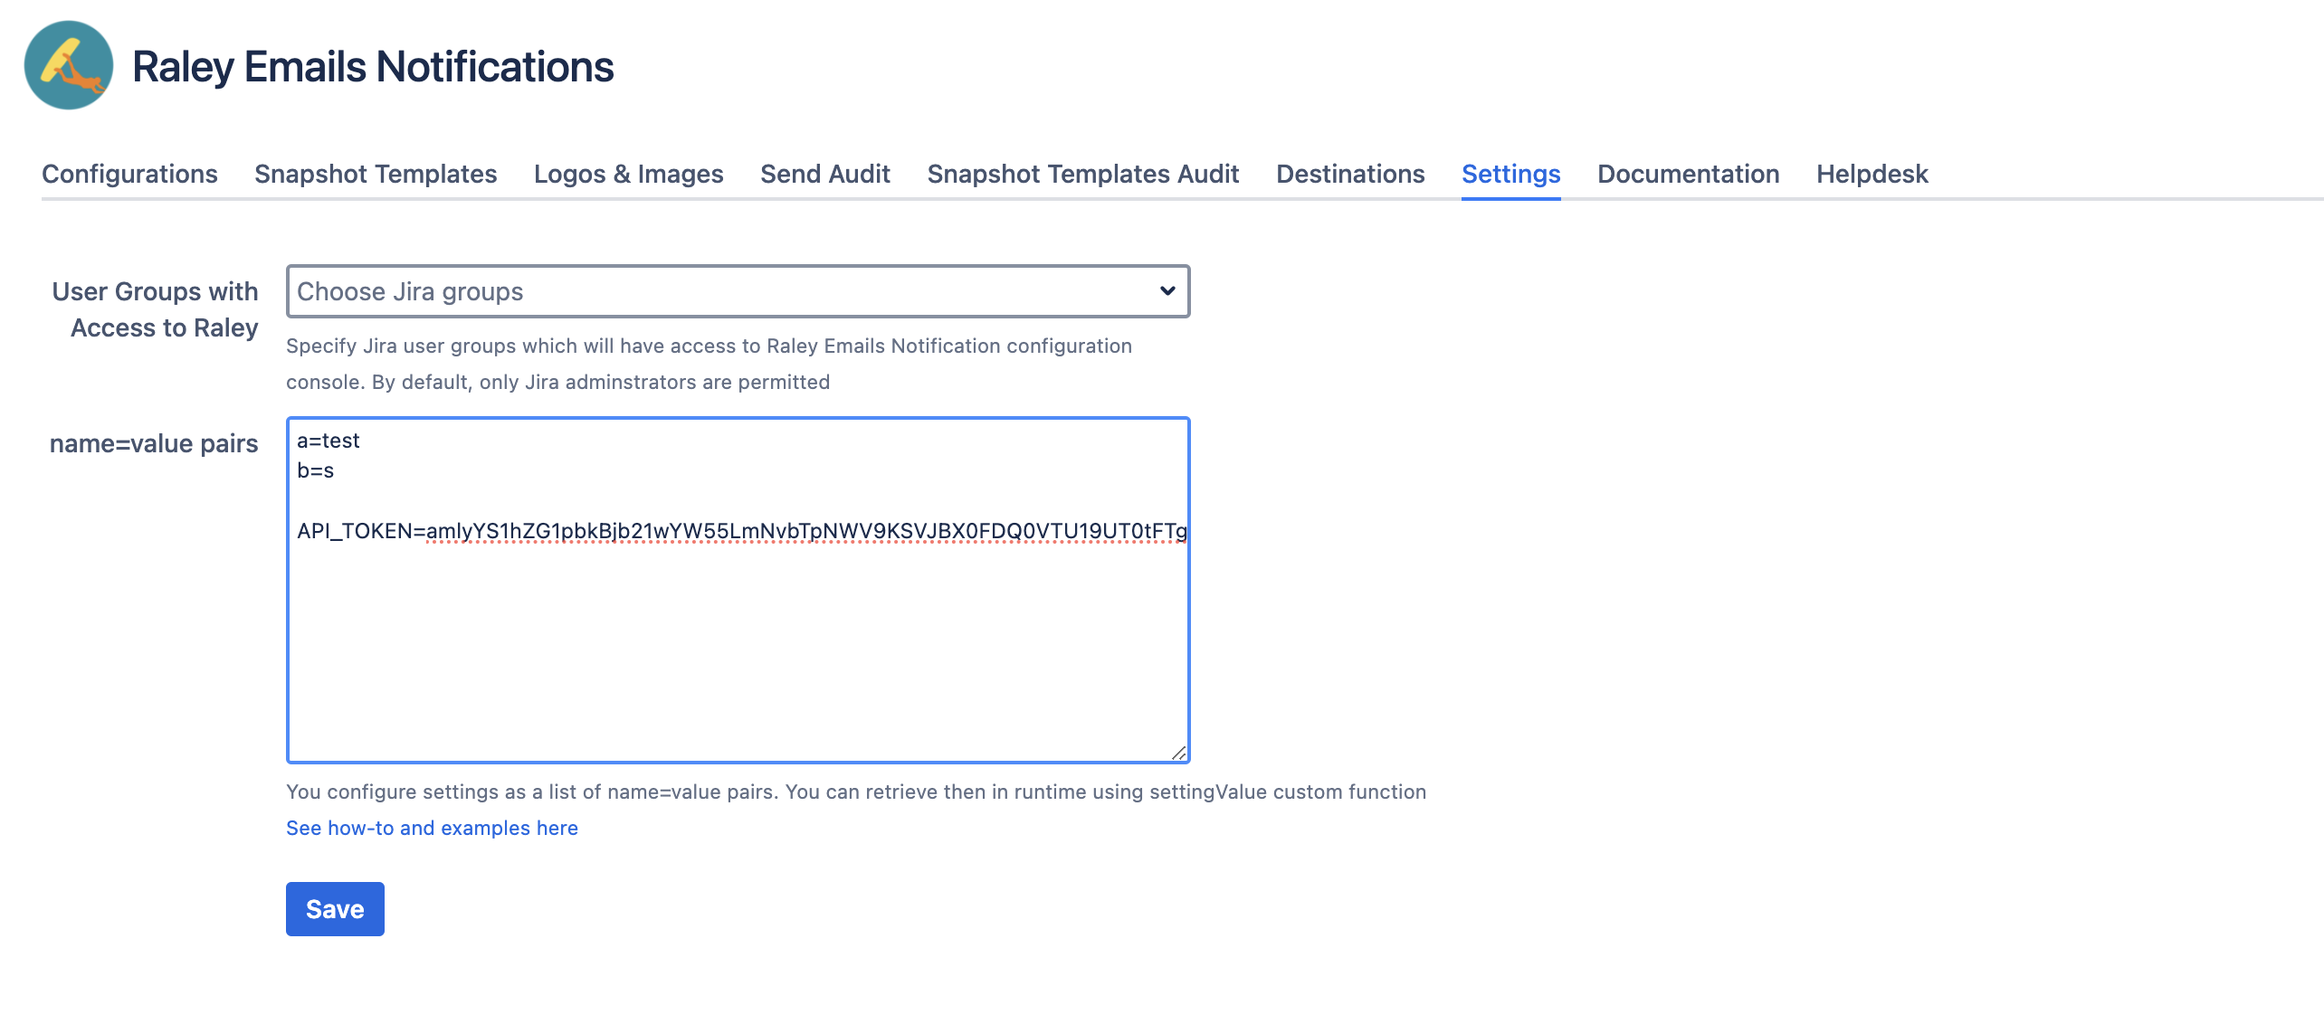
Task: Click the Raley kite-surfer logo icon
Action: pos(69,65)
